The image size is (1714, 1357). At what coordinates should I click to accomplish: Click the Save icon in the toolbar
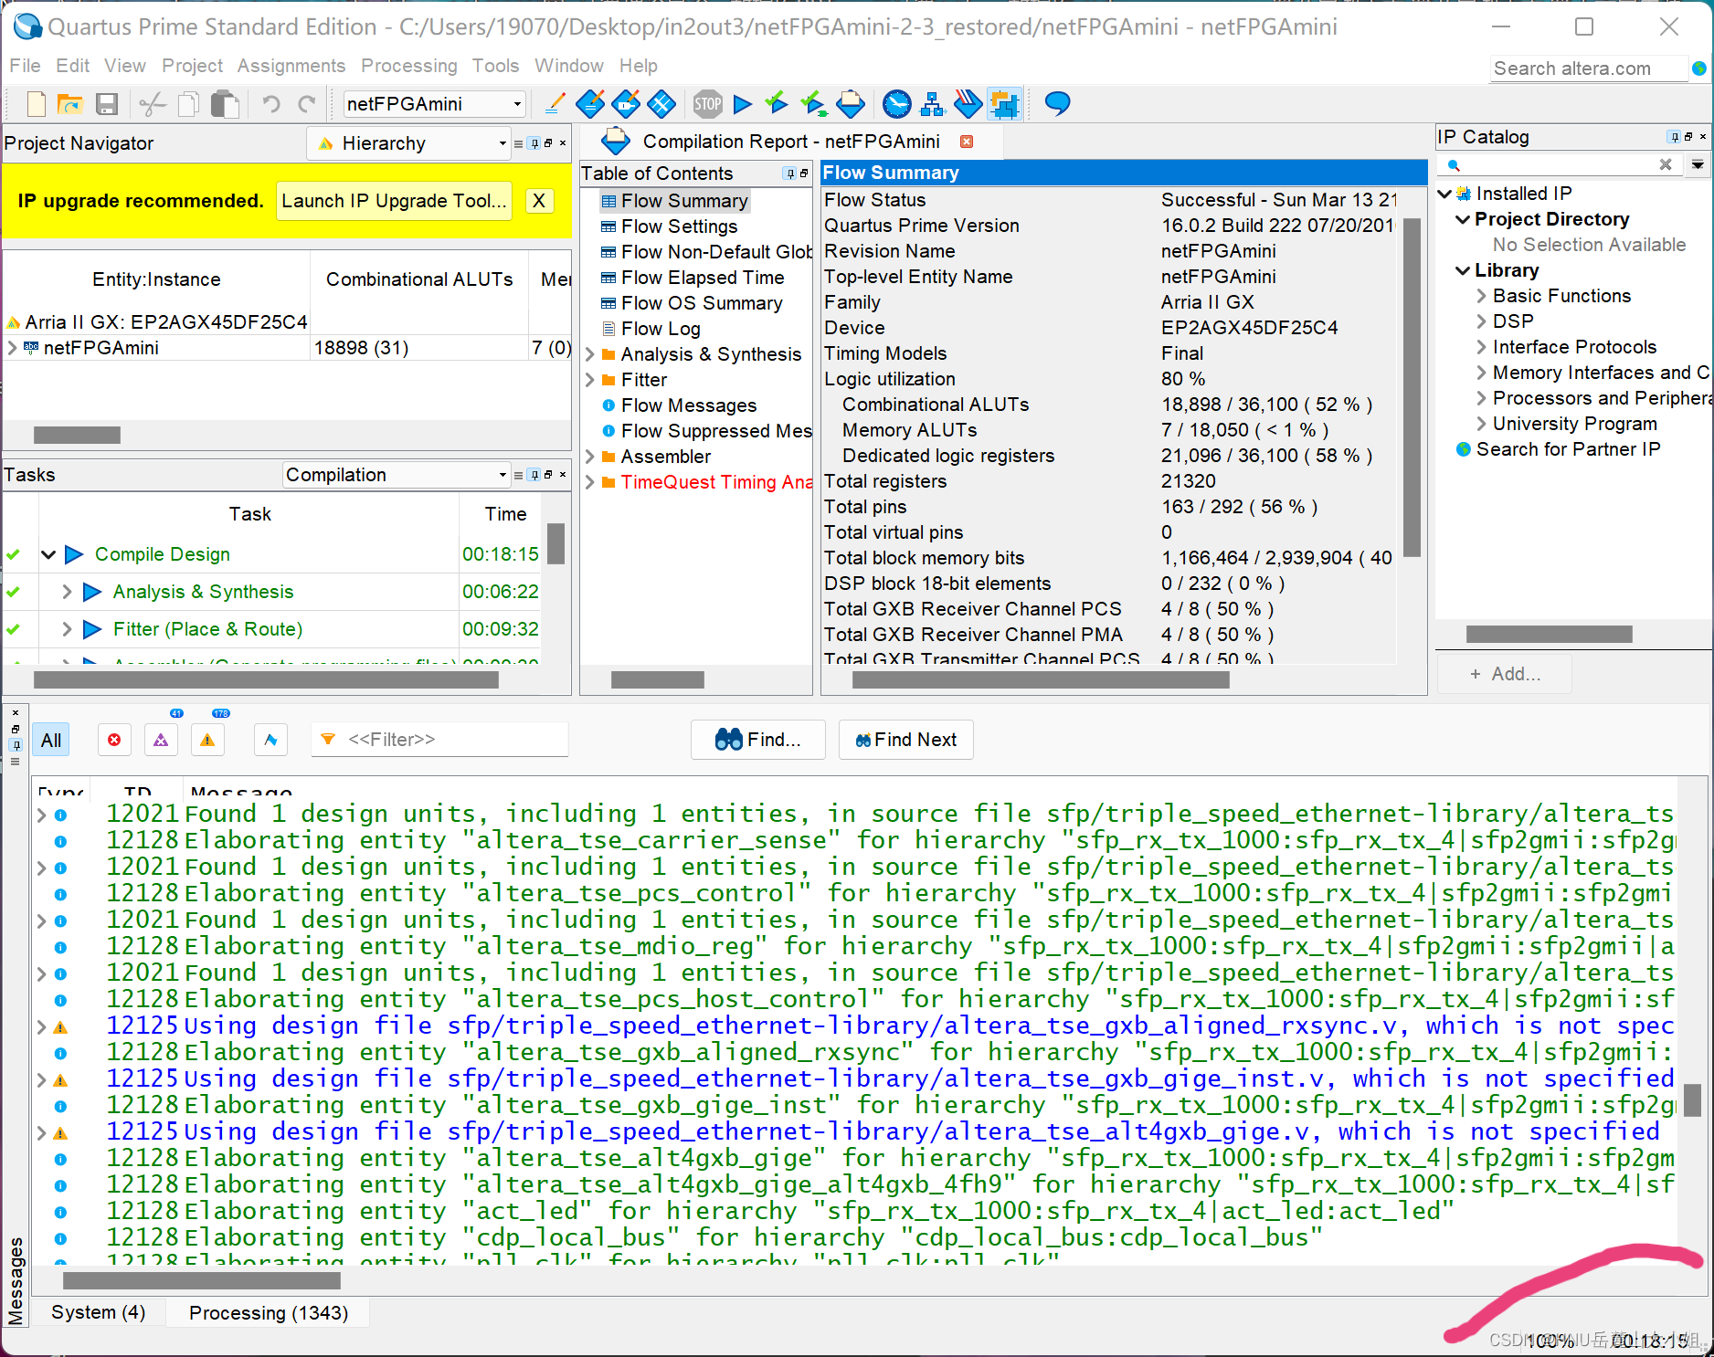click(107, 104)
